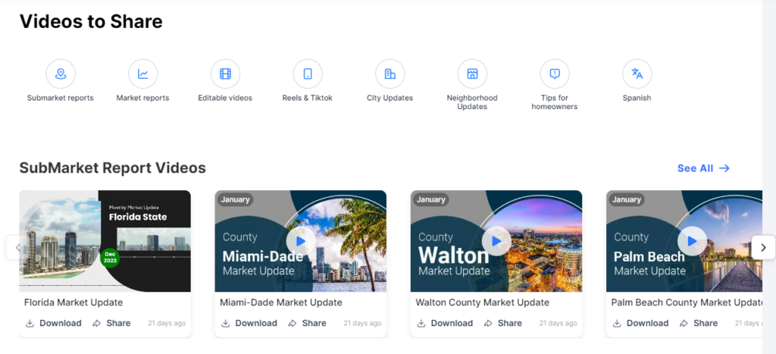Open the Editable videos film icon
Screen dimensions: 776x354
click(x=225, y=74)
